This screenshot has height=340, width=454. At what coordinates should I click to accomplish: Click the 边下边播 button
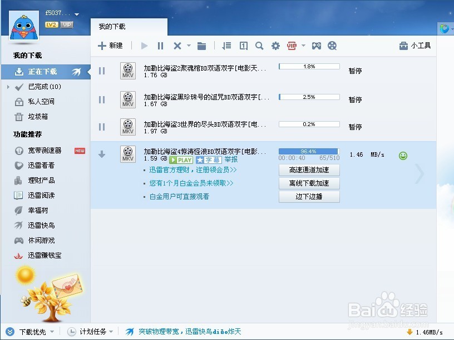click(309, 197)
